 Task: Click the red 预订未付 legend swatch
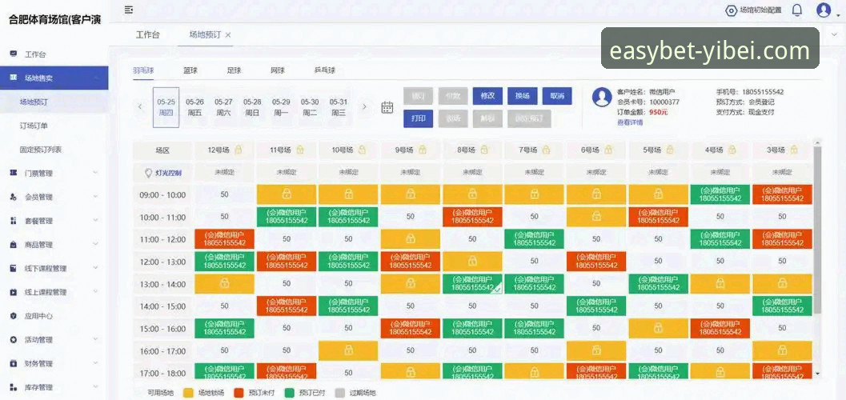click(x=239, y=393)
